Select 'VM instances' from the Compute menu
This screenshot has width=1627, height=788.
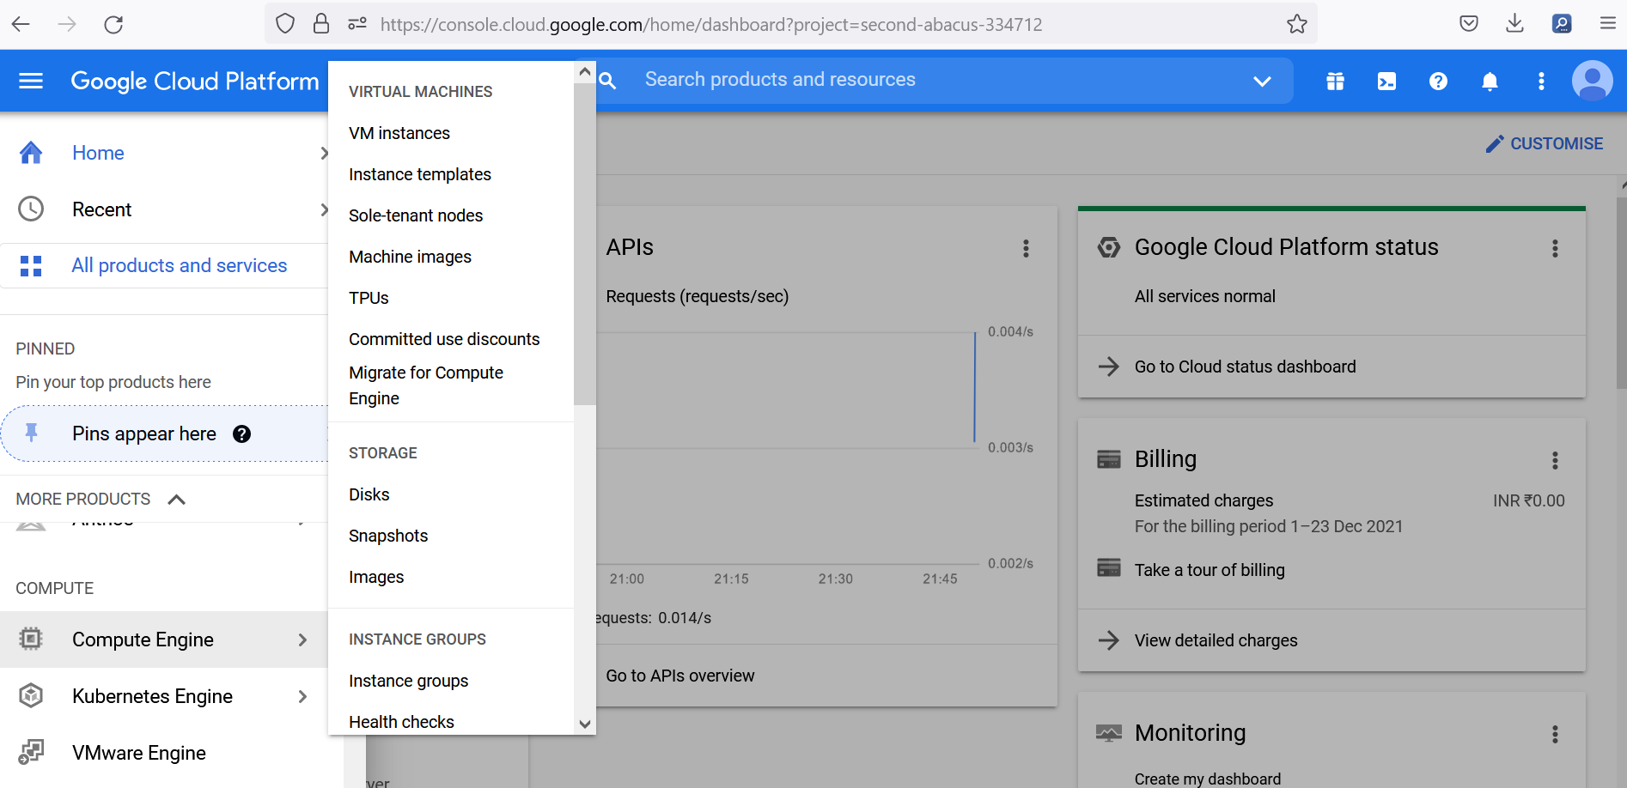[399, 133]
